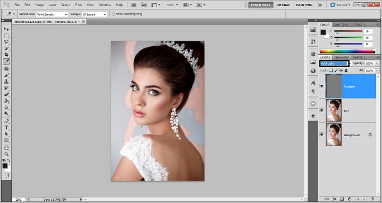Select the Eyedropper tool in the toolbox
Image resolution: width=382 pixels, height=203 pixels.
(6, 61)
